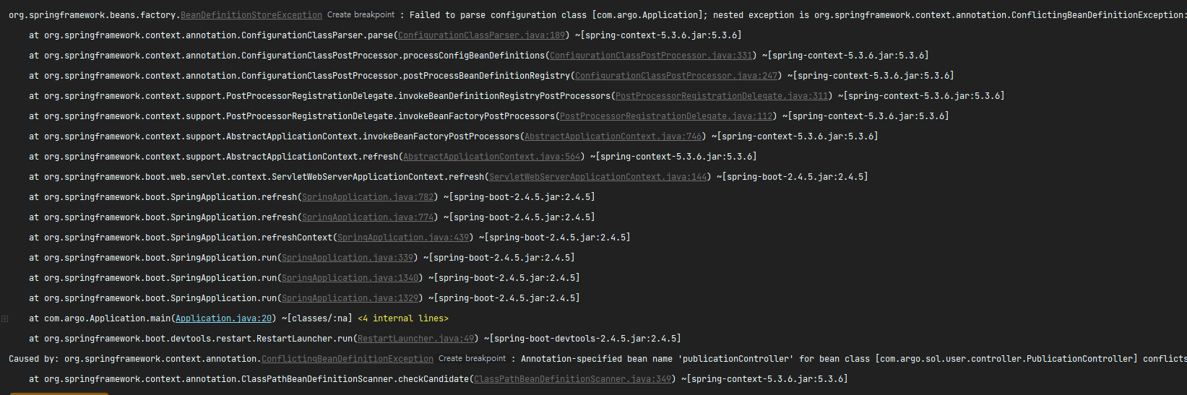
Task: Open the SpringApplication.java:1340 link
Action: coord(350,278)
